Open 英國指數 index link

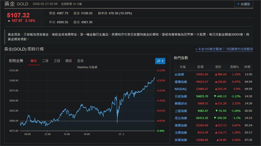pyautogui.click(x=181, y=140)
